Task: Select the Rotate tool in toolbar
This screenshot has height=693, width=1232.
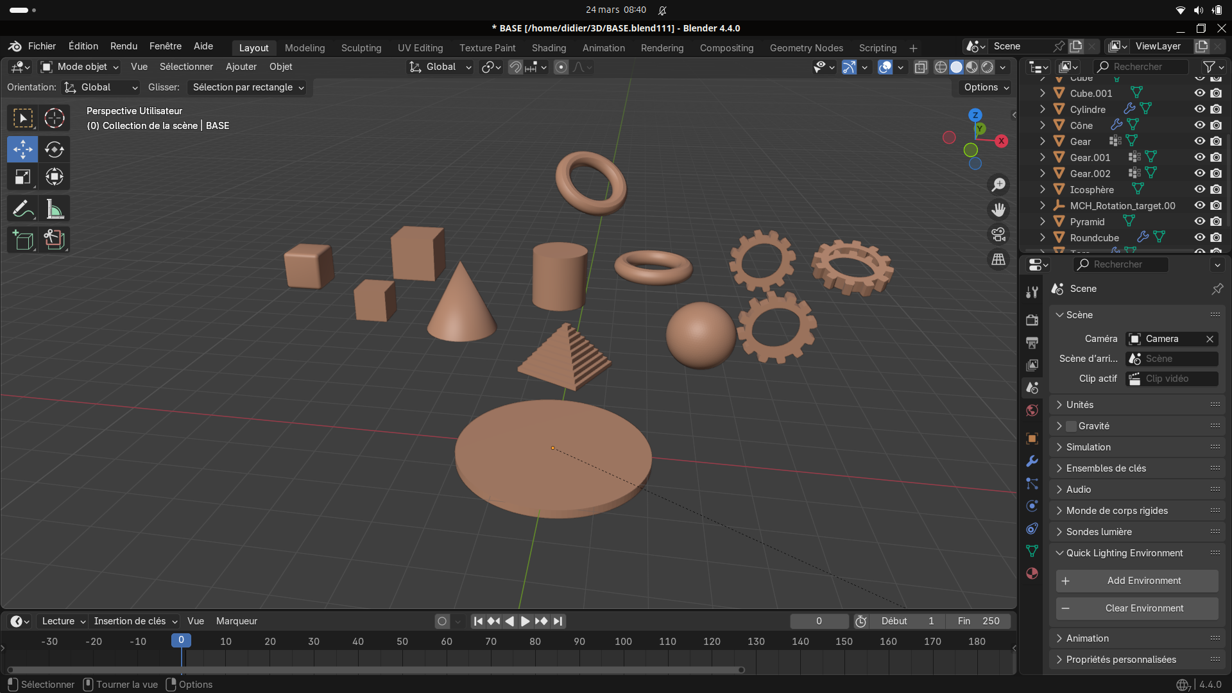Action: (54, 150)
